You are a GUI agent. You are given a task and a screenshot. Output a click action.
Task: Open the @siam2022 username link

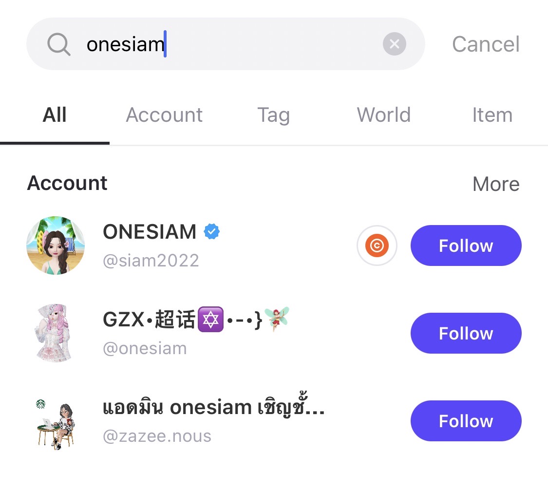point(151,261)
